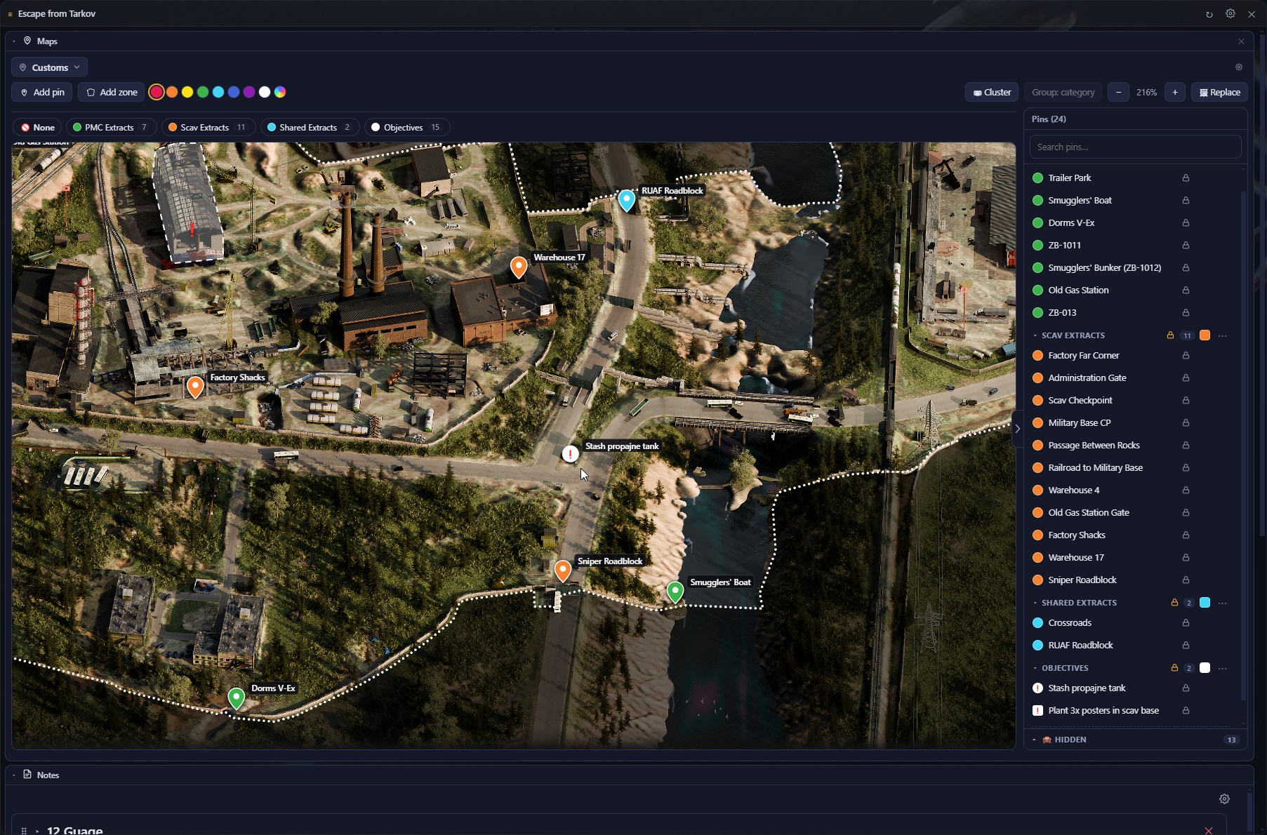Select the Factory Shacks map pin
This screenshot has width=1267, height=835.
pos(195,387)
